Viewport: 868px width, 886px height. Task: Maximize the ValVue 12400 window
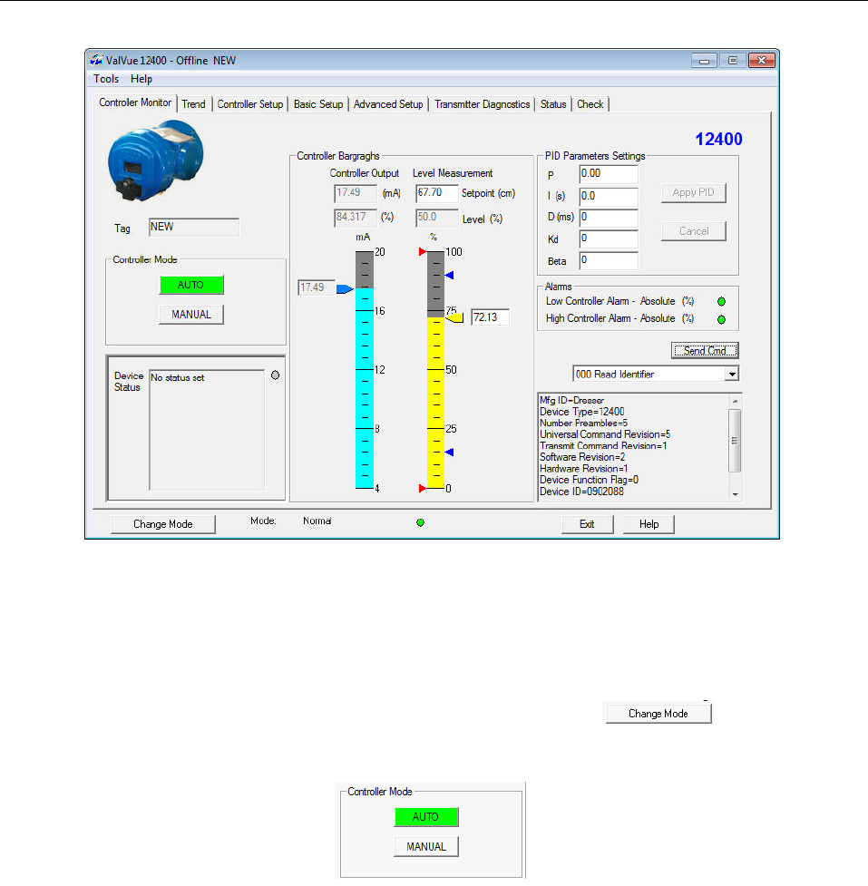coord(733,61)
